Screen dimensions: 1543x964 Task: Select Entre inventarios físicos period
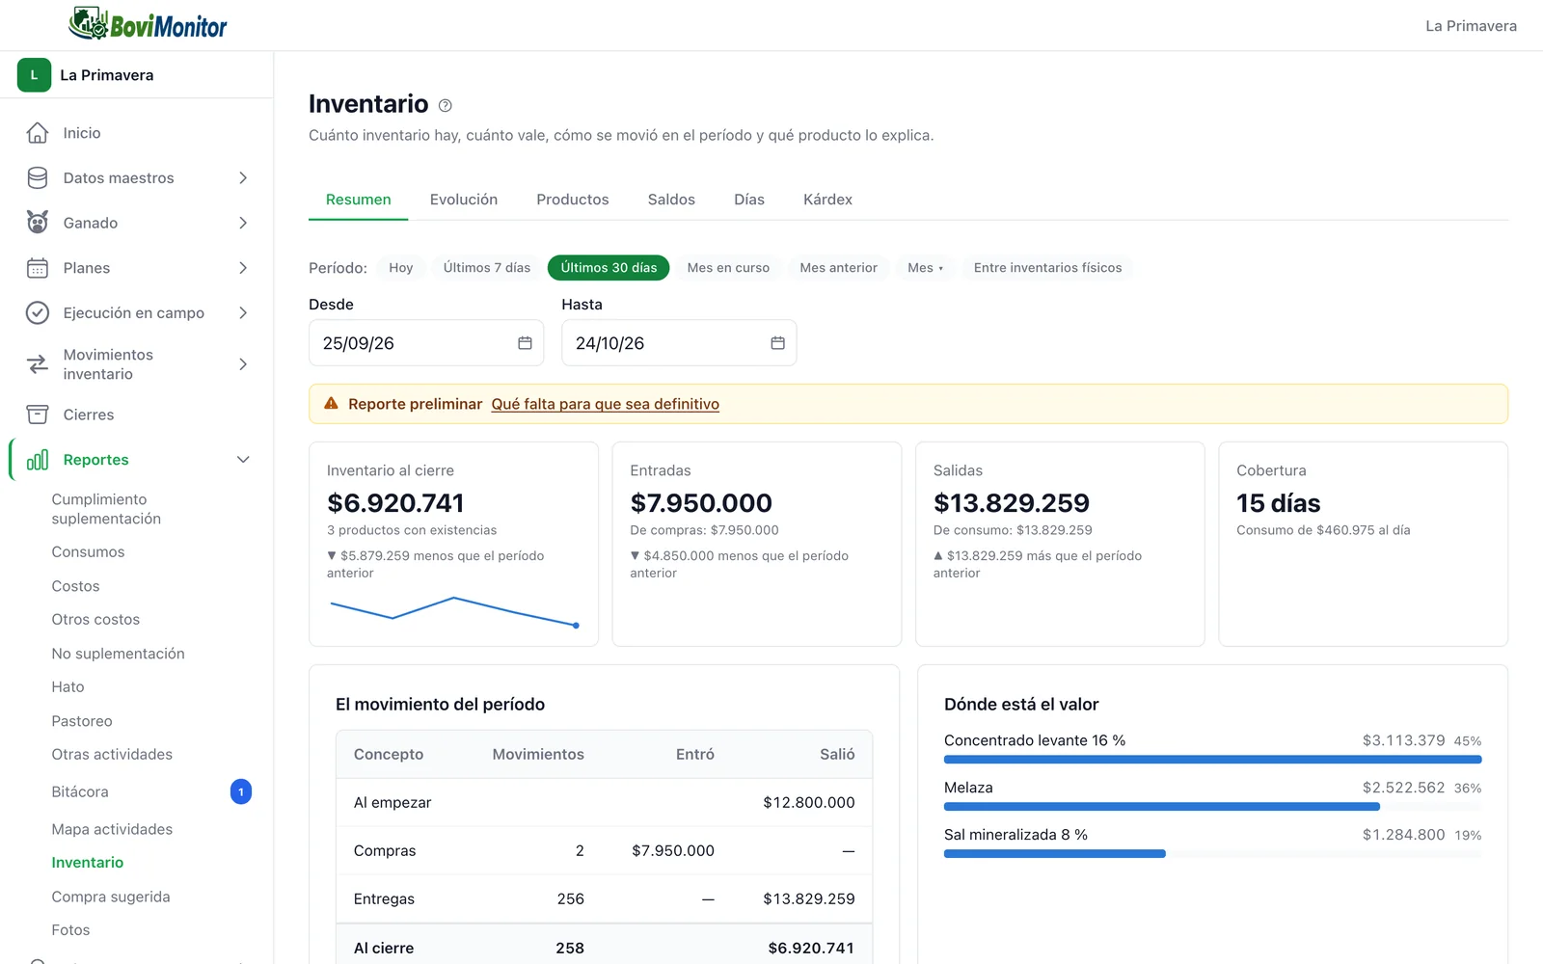tap(1047, 268)
